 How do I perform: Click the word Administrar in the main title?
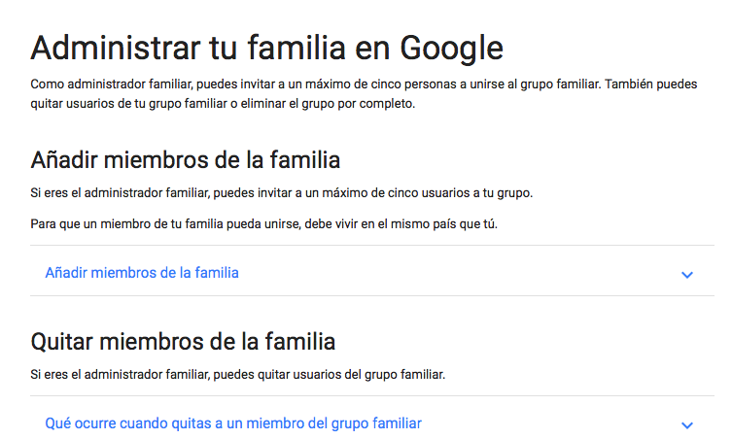(116, 49)
